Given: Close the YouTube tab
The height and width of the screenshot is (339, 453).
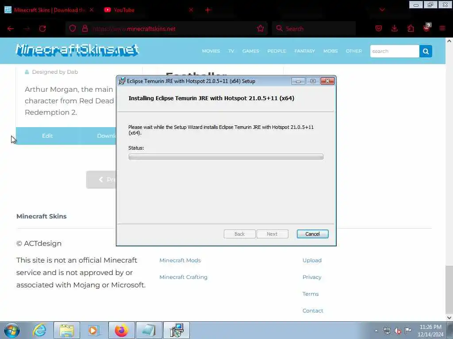Looking at the screenshot, I should [x=191, y=10].
